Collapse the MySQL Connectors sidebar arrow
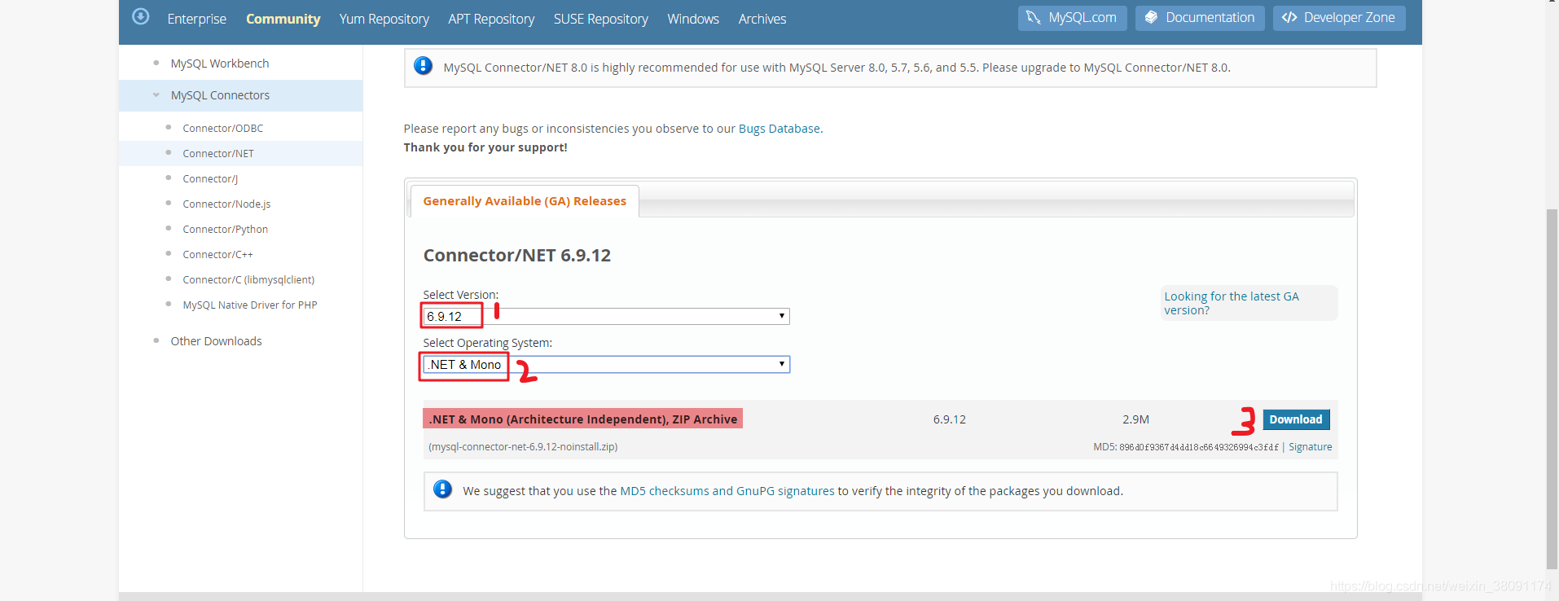1559x601 pixels. click(x=156, y=95)
